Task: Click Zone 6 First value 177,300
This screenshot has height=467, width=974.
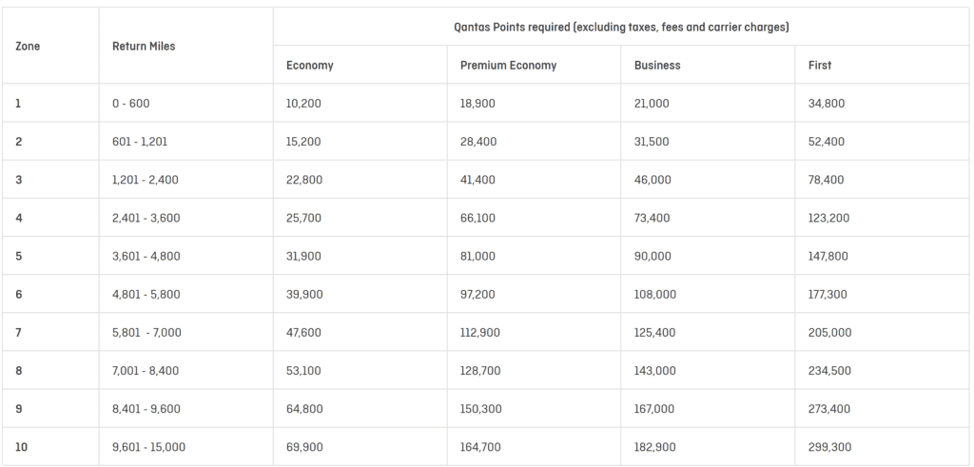Action: pyautogui.click(x=828, y=295)
